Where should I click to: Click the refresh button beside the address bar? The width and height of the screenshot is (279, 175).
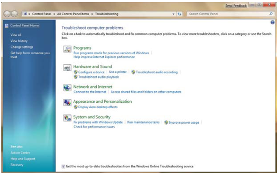pyautogui.click(x=180, y=14)
